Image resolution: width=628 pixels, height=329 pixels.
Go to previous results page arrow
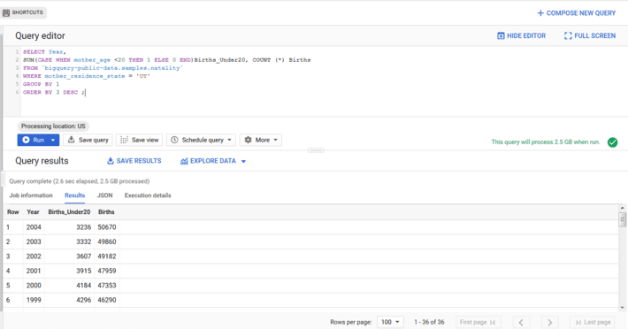coord(521,322)
